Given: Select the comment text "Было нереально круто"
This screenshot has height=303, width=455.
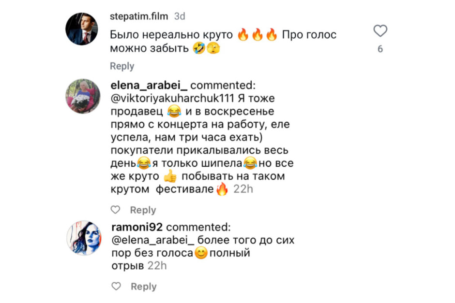Looking at the screenshot, I should pyautogui.click(x=172, y=35).
